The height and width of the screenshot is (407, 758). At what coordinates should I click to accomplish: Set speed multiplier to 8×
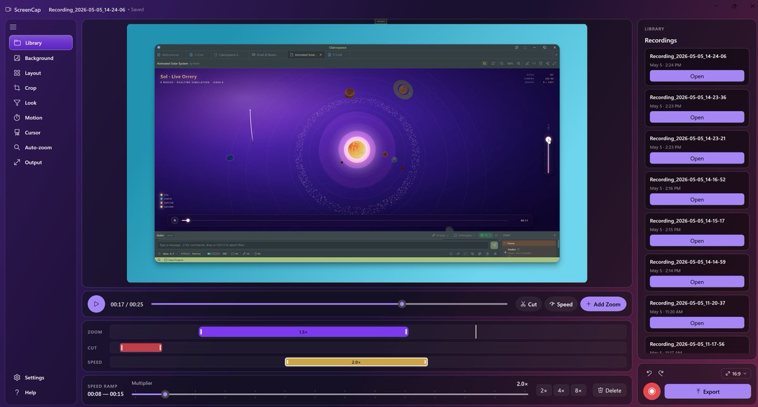(x=578, y=391)
